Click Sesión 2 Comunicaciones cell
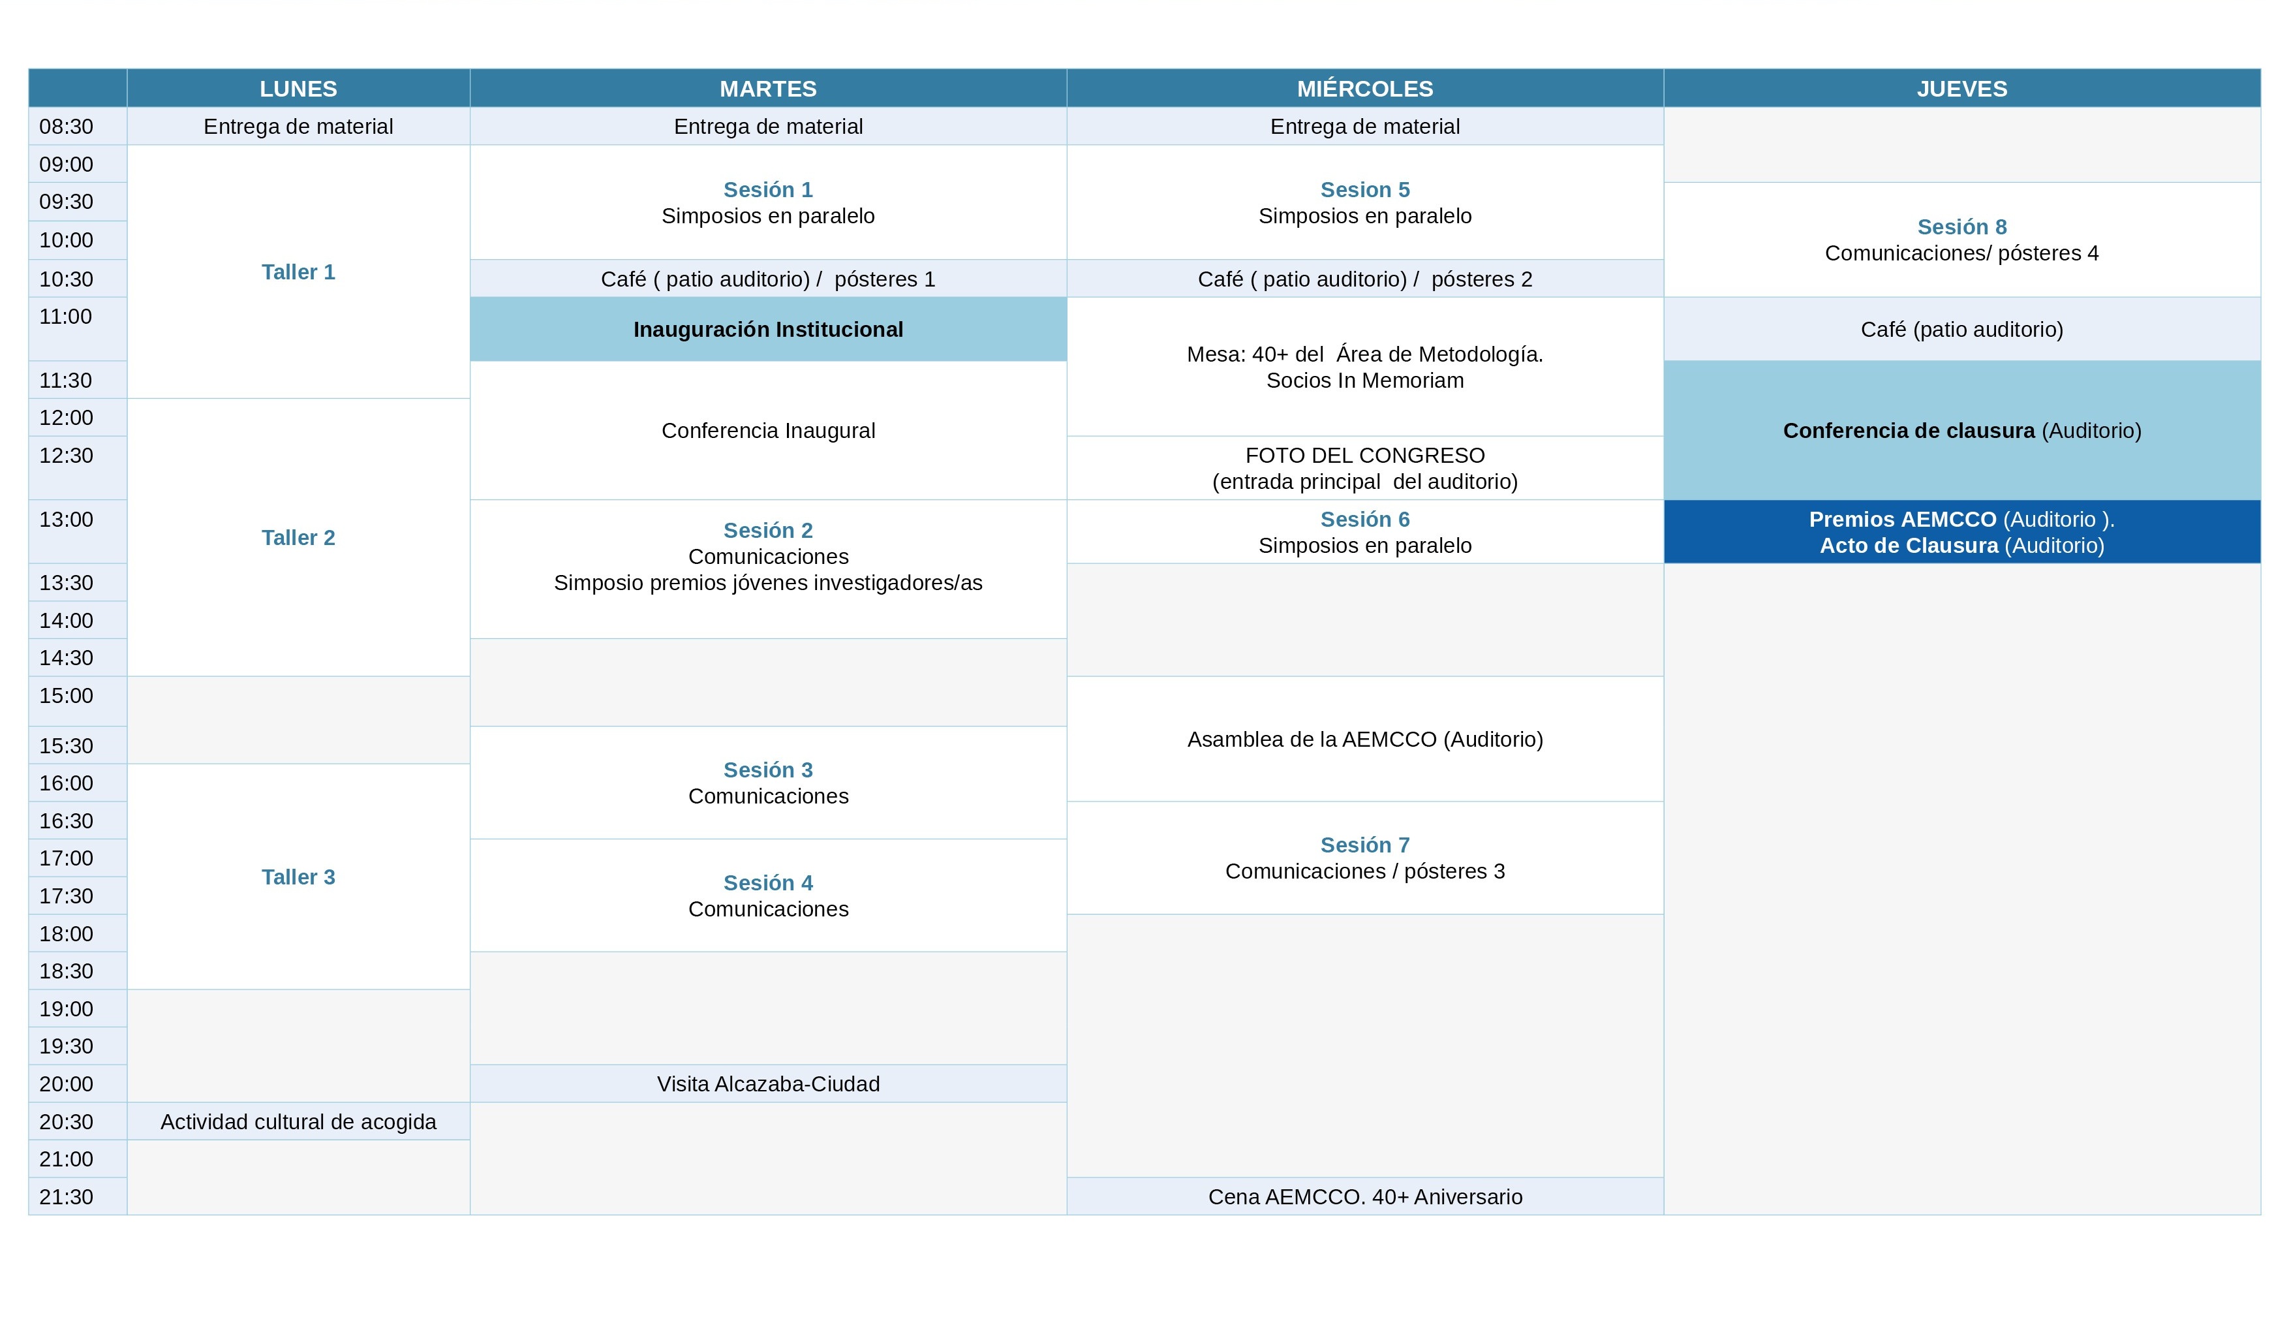This screenshot has height=1342, width=2289. tap(767, 556)
